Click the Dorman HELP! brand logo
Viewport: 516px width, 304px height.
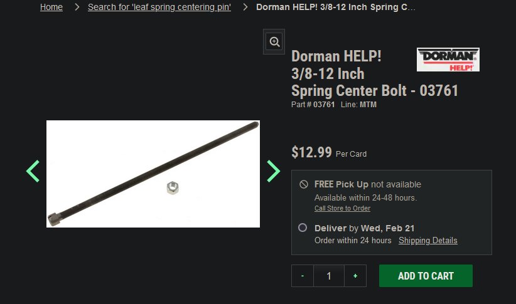pyautogui.click(x=448, y=60)
